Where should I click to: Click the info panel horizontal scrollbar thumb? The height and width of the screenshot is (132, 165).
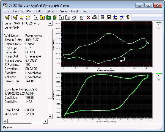(x=19, y=121)
